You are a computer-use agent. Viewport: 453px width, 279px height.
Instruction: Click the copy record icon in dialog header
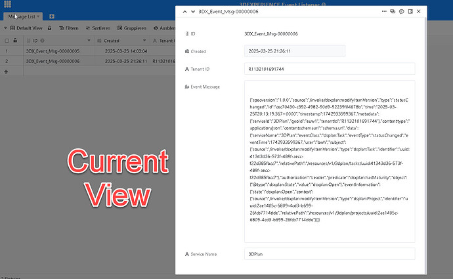coord(393,12)
